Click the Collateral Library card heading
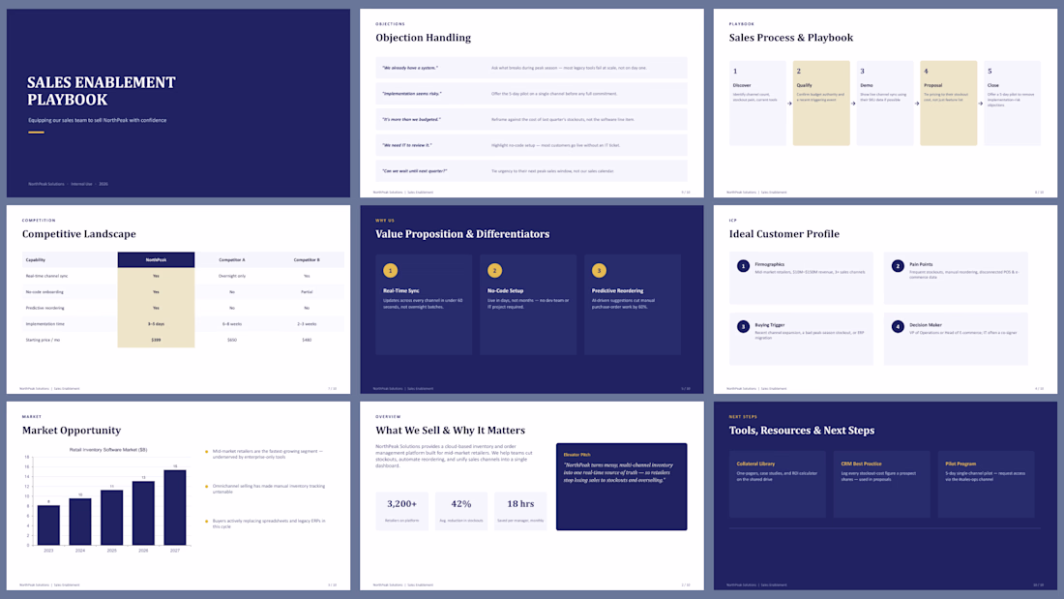 pos(756,464)
